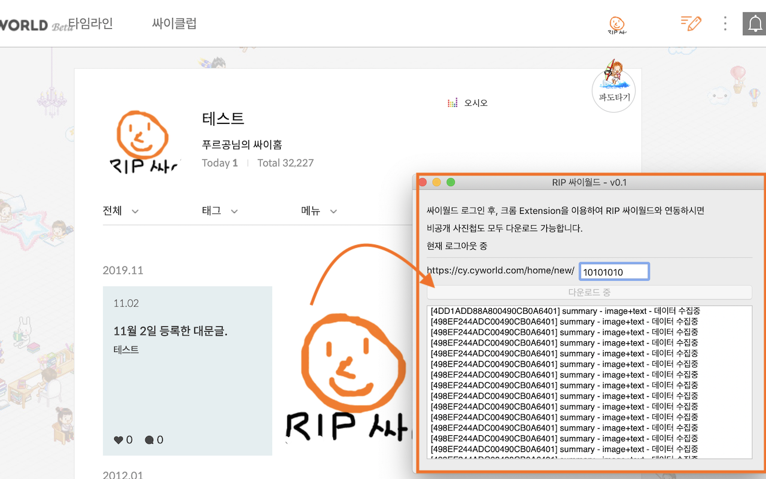Minimize the RIP 싸이월드 window with yellow button

point(437,182)
